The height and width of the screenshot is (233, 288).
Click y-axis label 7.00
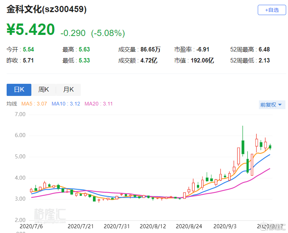20,114
